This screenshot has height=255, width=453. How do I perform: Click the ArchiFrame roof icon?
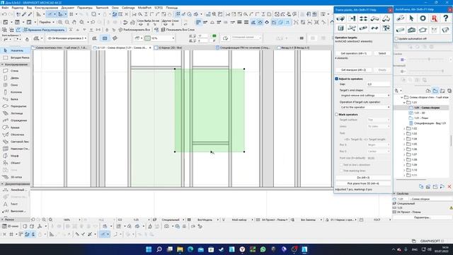pyautogui.click(x=423, y=30)
